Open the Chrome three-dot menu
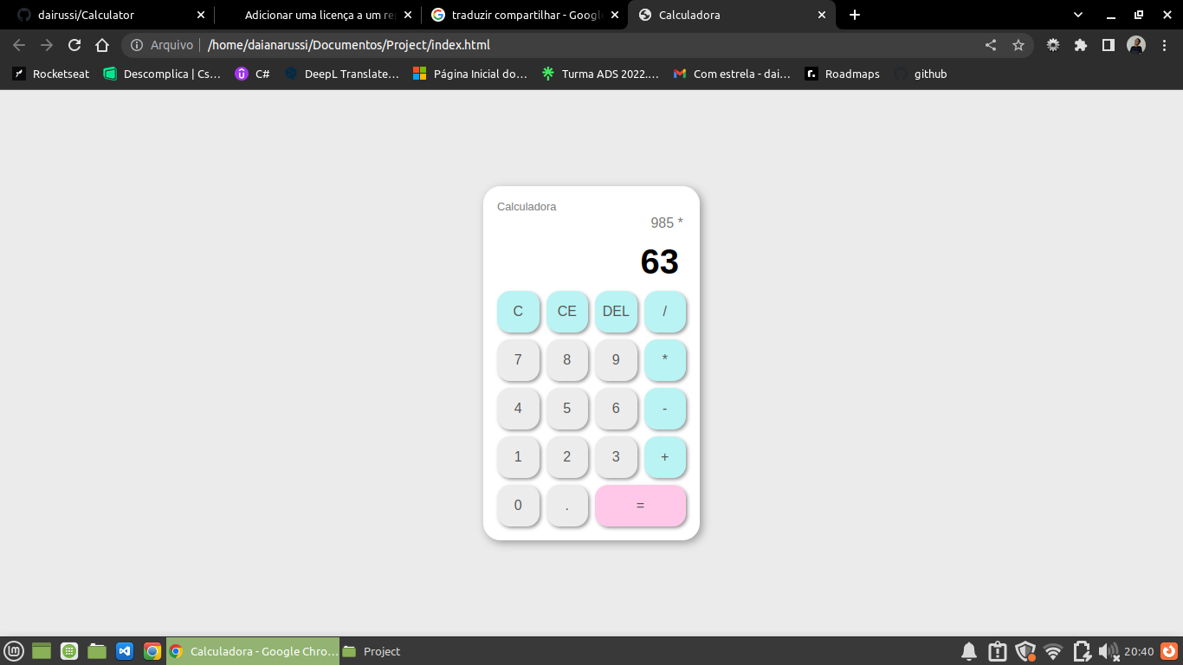 tap(1164, 45)
